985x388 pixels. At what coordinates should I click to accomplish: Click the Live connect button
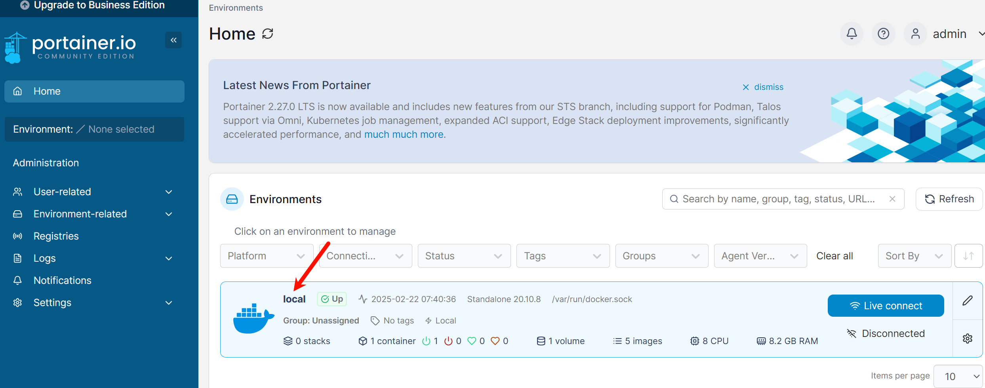886,306
